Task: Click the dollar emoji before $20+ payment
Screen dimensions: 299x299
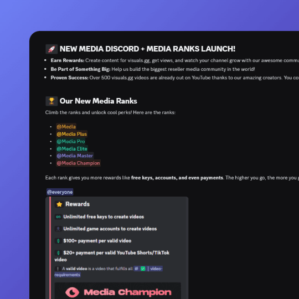Action: [58, 253]
